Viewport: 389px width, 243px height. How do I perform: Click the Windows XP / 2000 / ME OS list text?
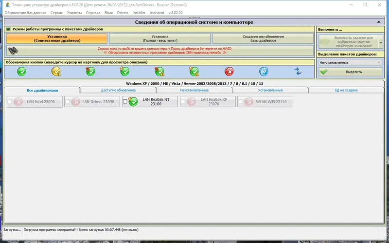click(x=194, y=83)
